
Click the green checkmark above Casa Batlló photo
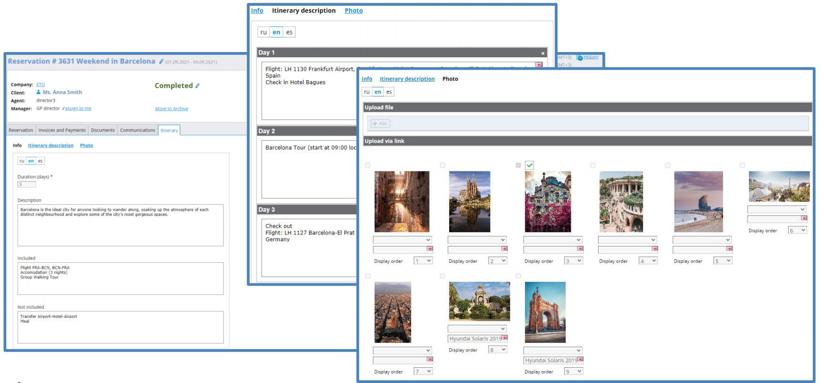tap(529, 165)
